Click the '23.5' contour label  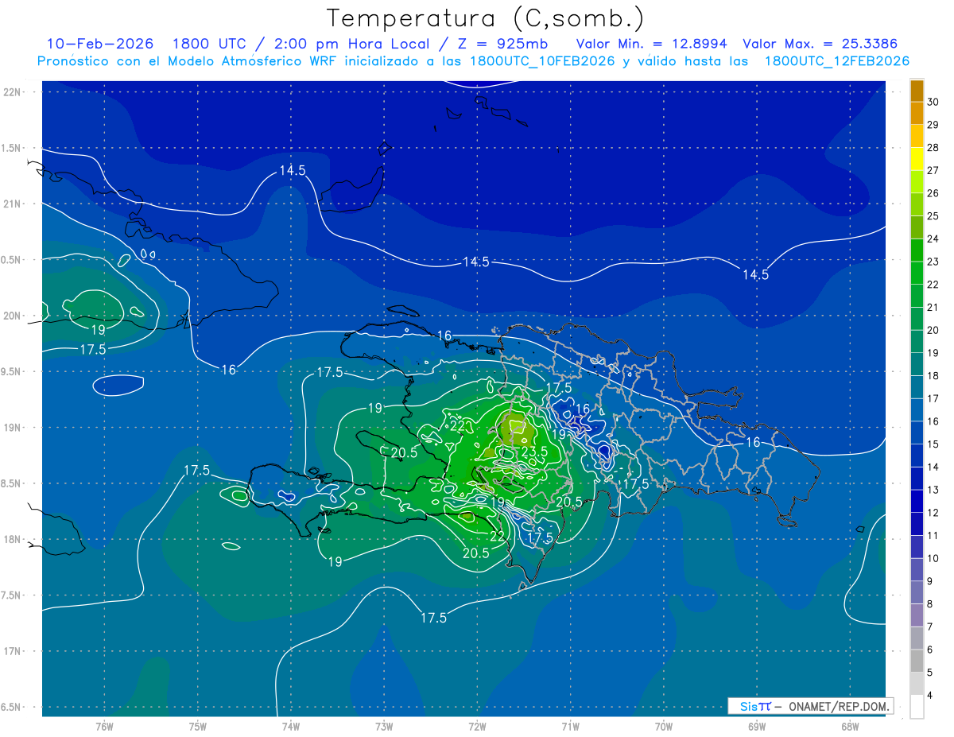pos(534,452)
